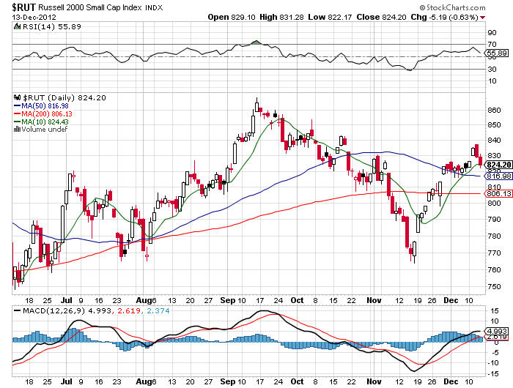The width and height of the screenshot is (513, 388).
Task: Click the 860 price level label
Action: (x=495, y=110)
